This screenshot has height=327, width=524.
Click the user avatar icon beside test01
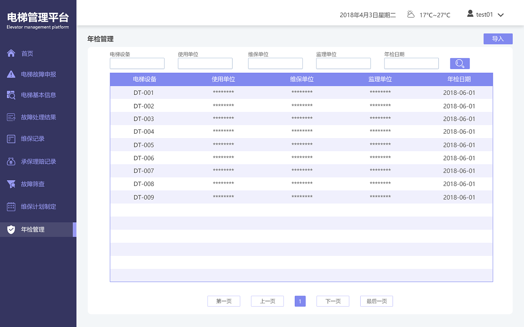pos(470,14)
